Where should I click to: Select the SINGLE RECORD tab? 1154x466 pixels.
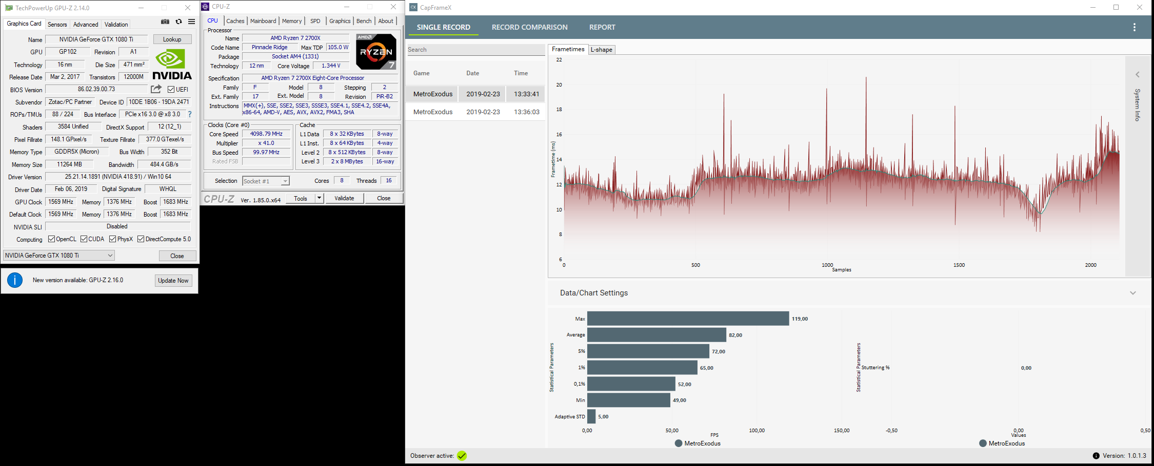pos(444,27)
